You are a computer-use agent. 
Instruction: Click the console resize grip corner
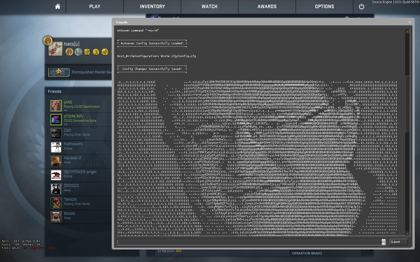click(x=412, y=247)
